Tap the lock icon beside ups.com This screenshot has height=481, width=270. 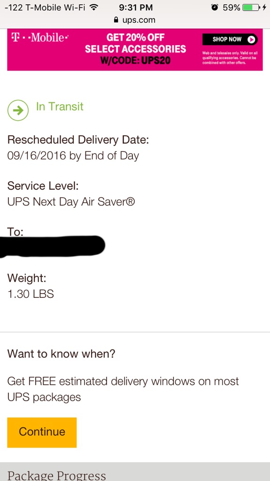point(116,20)
